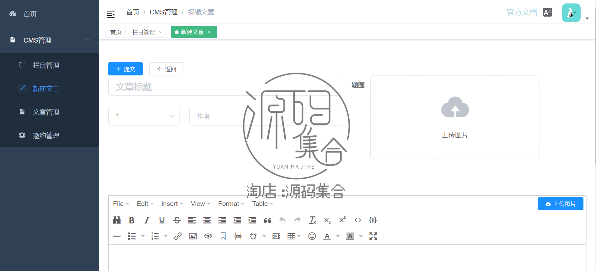
Task: Collapse sidebar with hamburger icon
Action: (111, 14)
